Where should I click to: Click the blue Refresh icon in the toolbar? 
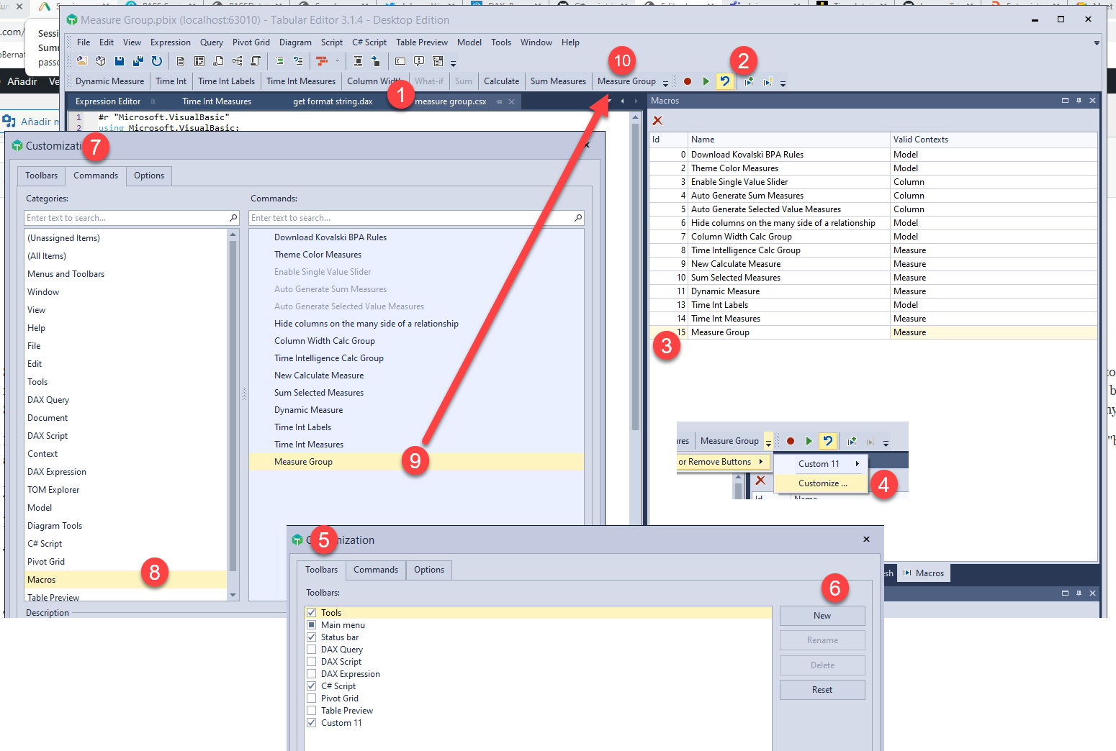click(157, 61)
